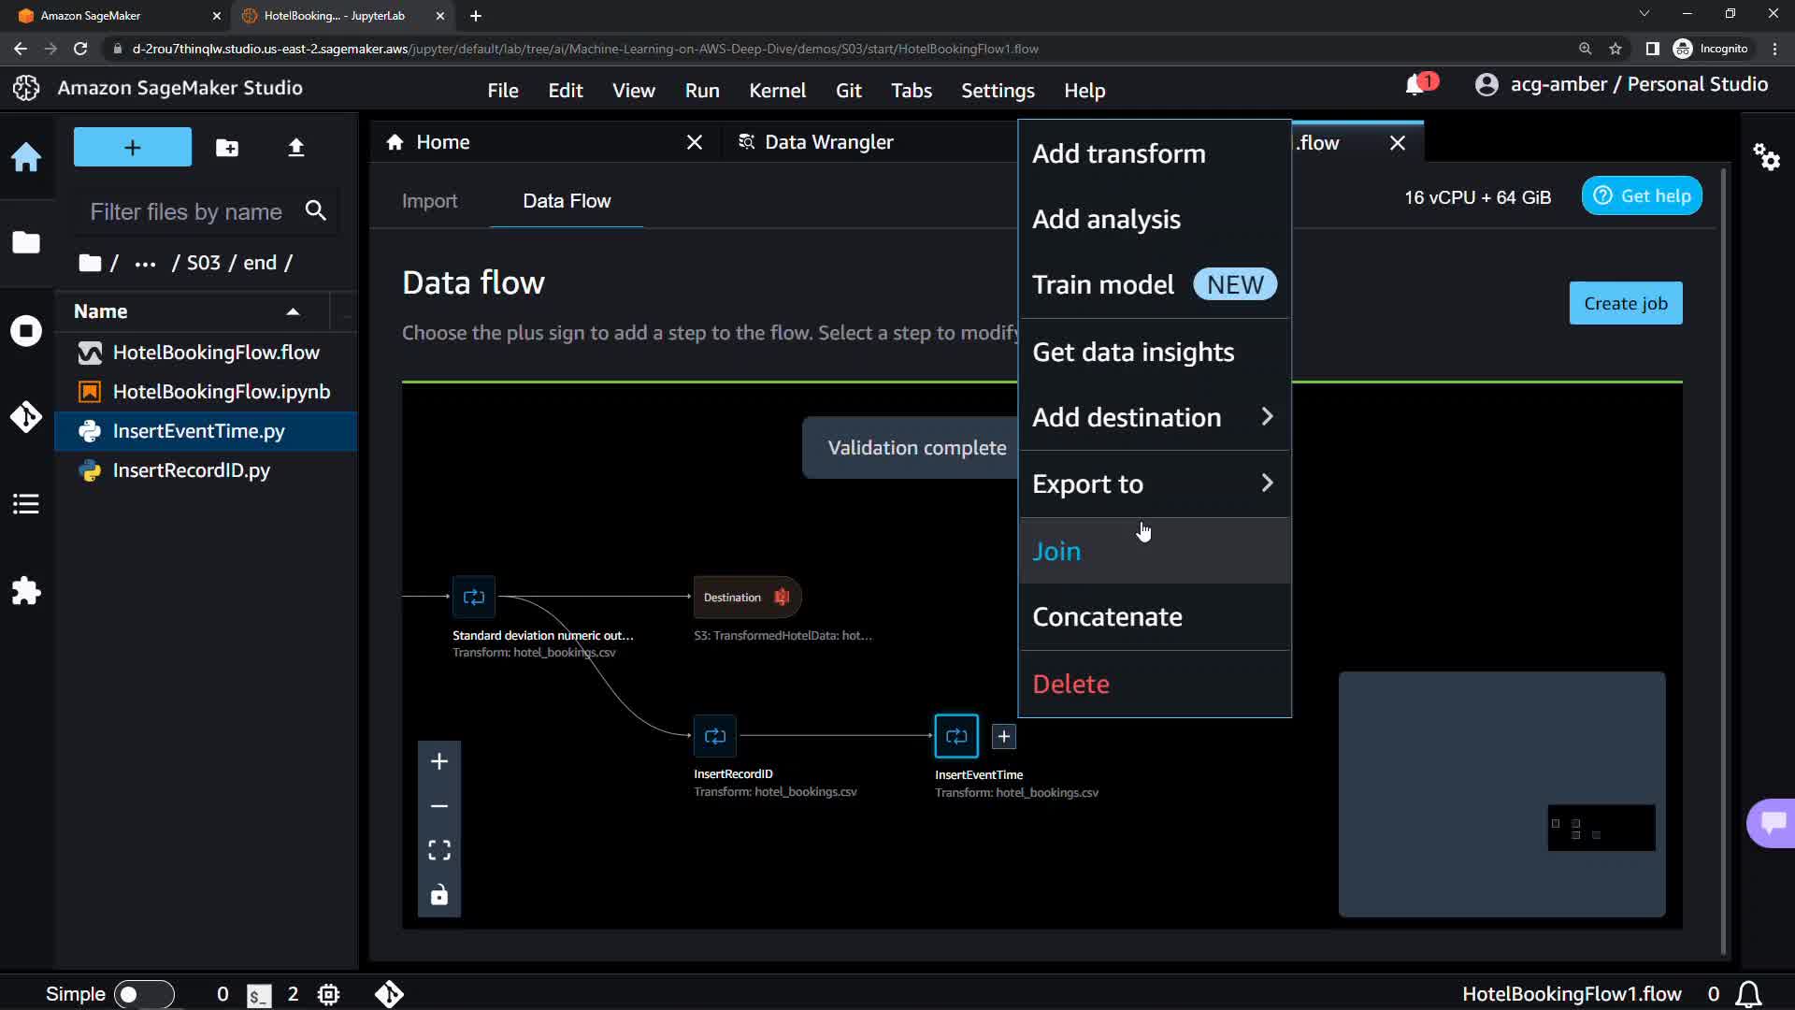Click the new folder icon
The height and width of the screenshot is (1010, 1795).
pos(226,148)
